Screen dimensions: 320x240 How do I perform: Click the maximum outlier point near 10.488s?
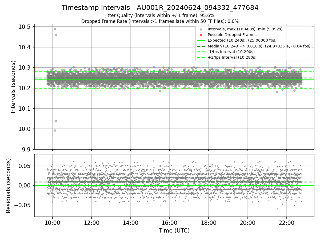pyautogui.click(x=55, y=29)
